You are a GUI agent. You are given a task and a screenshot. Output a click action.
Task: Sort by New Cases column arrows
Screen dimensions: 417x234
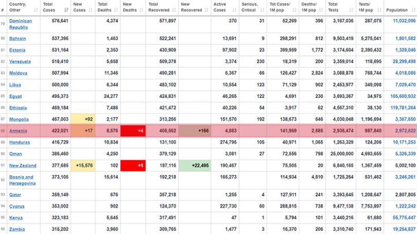(90, 10)
